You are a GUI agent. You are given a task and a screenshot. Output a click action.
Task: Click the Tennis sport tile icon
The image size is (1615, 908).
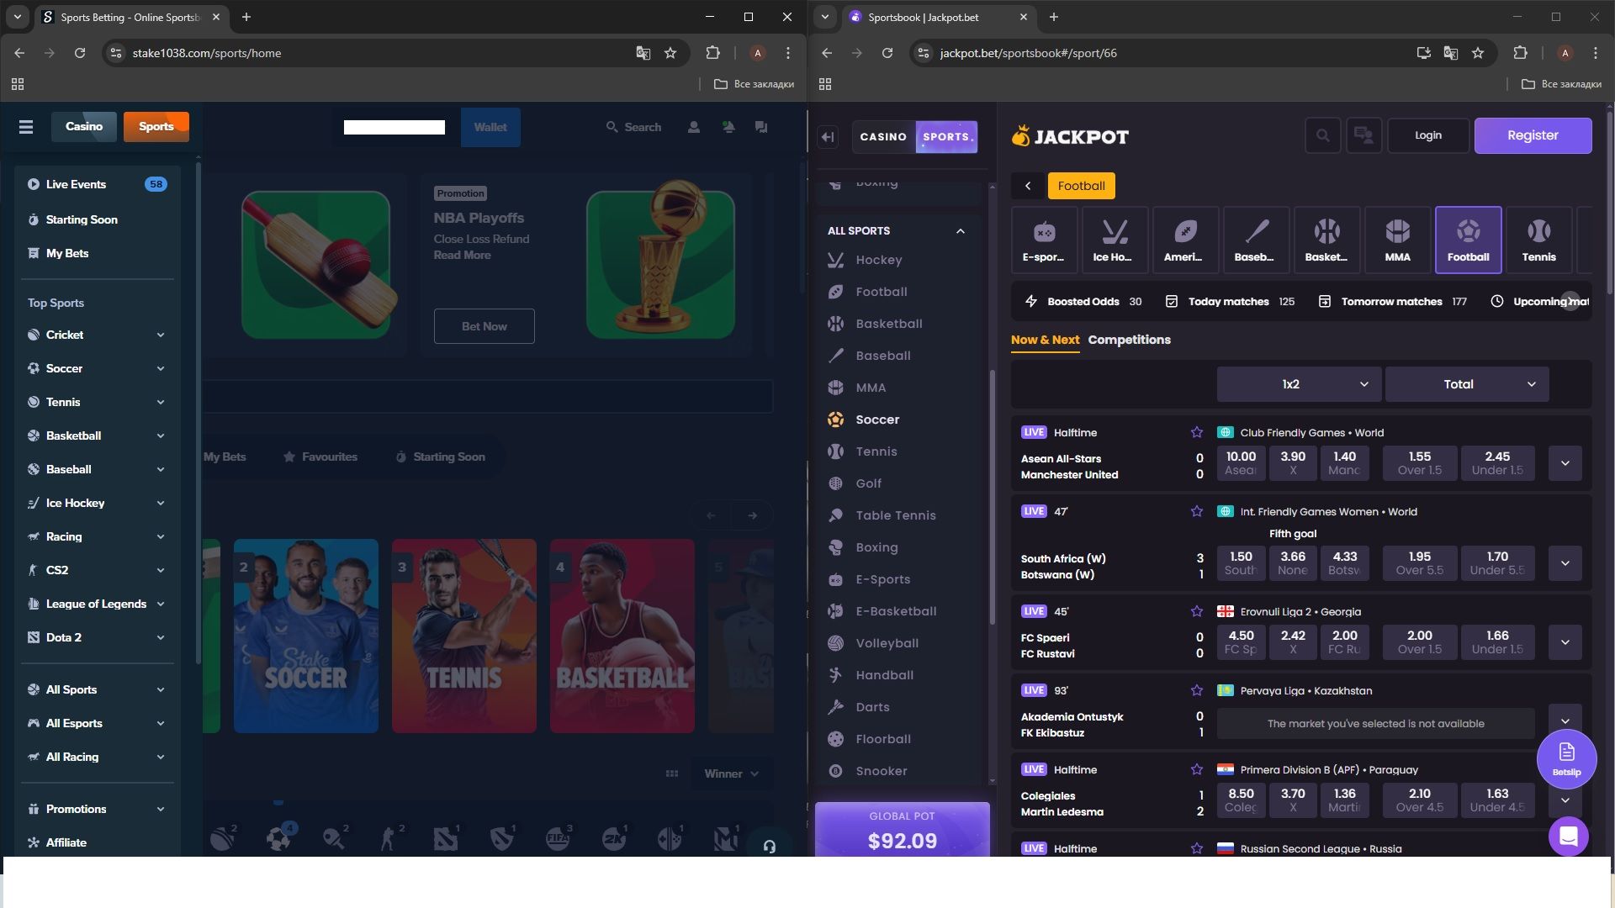tap(1538, 240)
